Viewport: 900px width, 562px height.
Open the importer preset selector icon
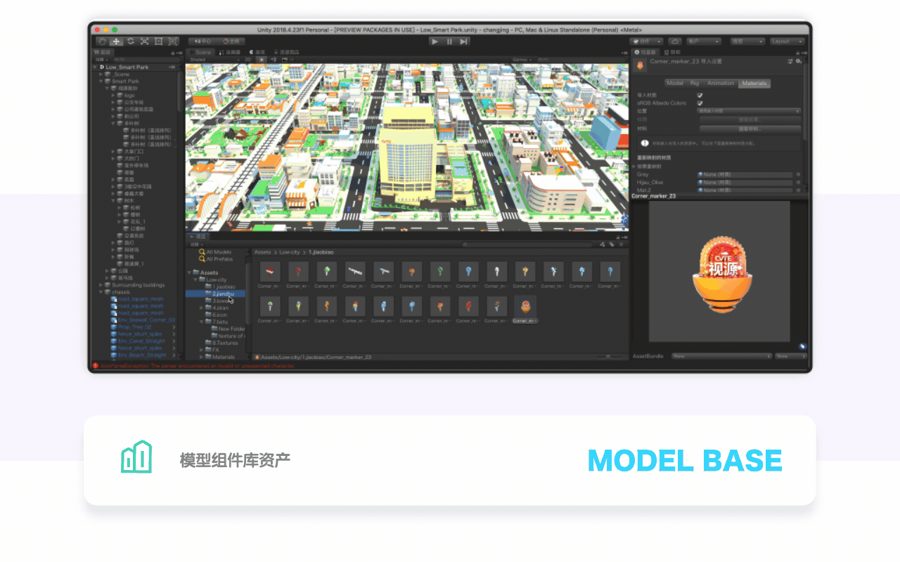coord(791,62)
